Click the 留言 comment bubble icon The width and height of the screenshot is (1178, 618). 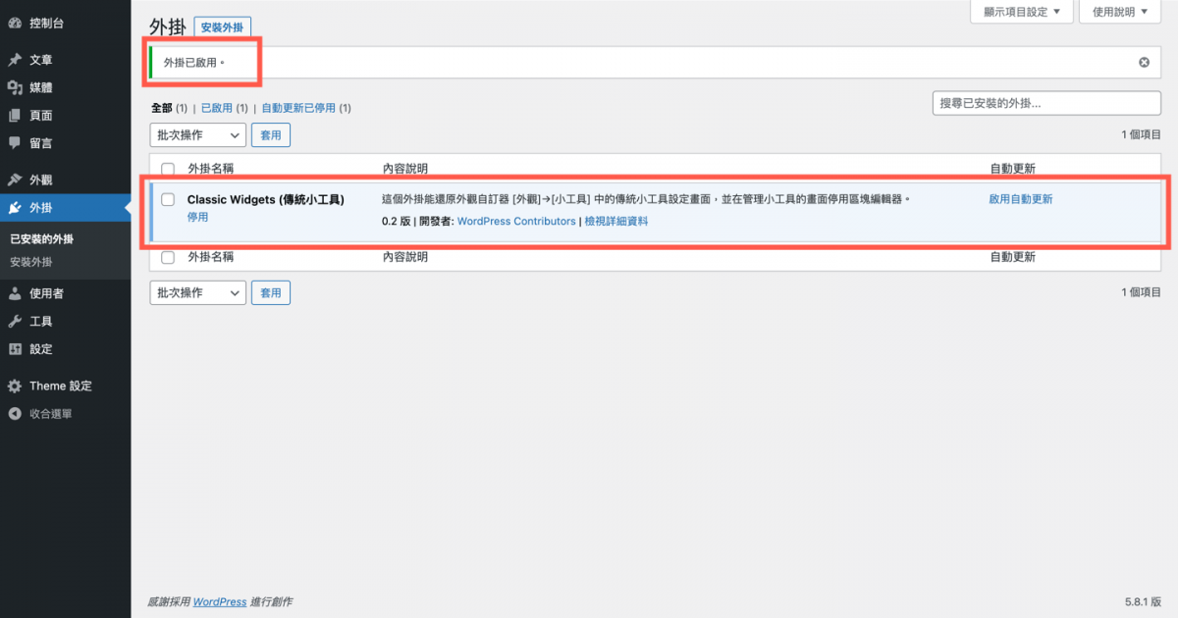click(15, 143)
